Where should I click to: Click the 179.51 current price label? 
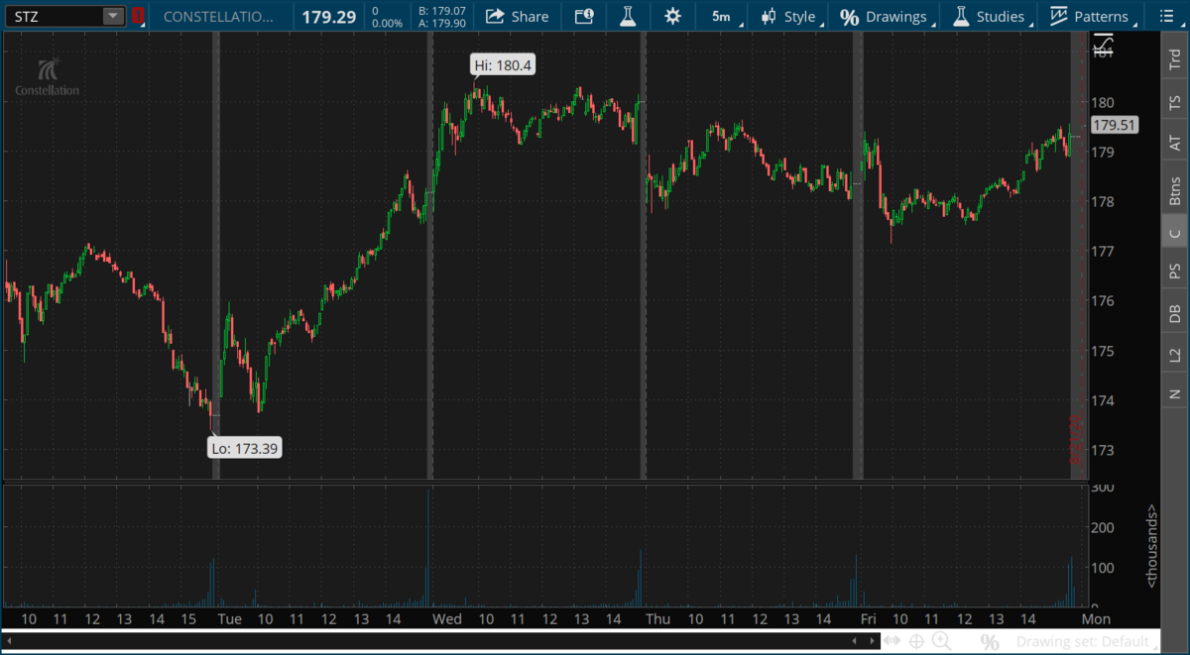1114,125
